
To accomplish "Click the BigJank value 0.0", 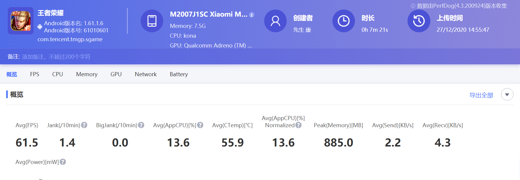I will 120,143.
